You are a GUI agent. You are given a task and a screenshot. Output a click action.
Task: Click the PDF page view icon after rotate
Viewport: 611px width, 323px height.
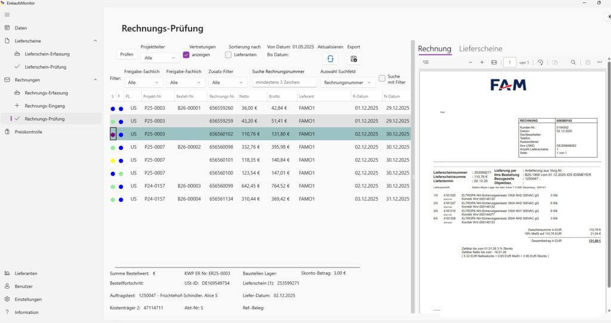point(555,63)
